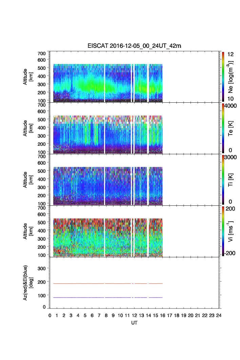The height and width of the screenshot is (360, 240).
Task: Click the 600 altitude tick in Vi panel
Action: [42, 214]
